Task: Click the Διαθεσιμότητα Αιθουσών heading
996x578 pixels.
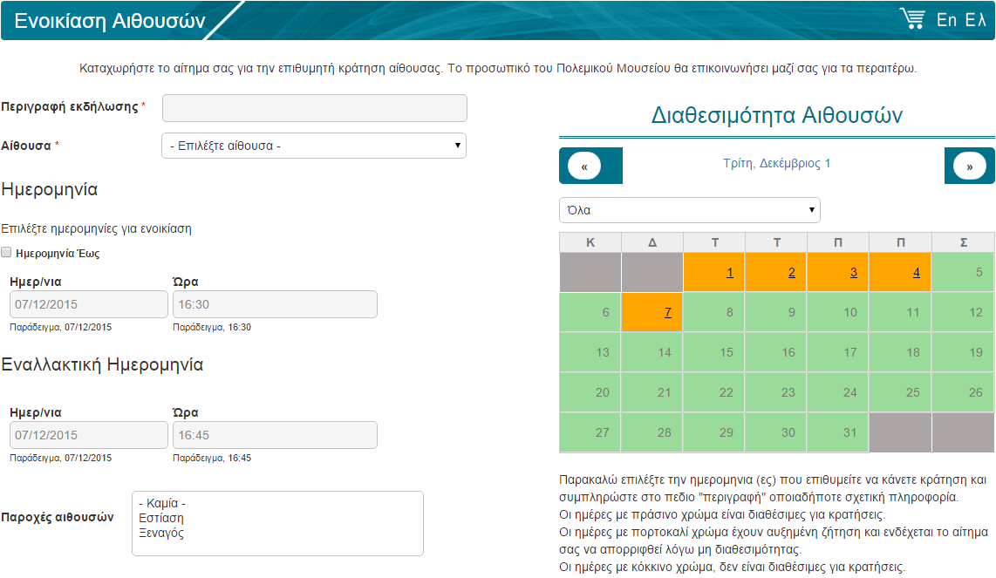Action: tap(777, 115)
